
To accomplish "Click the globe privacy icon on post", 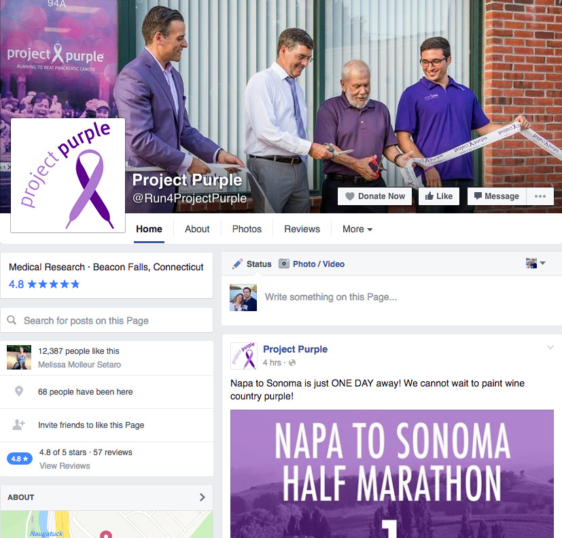I will pos(292,363).
